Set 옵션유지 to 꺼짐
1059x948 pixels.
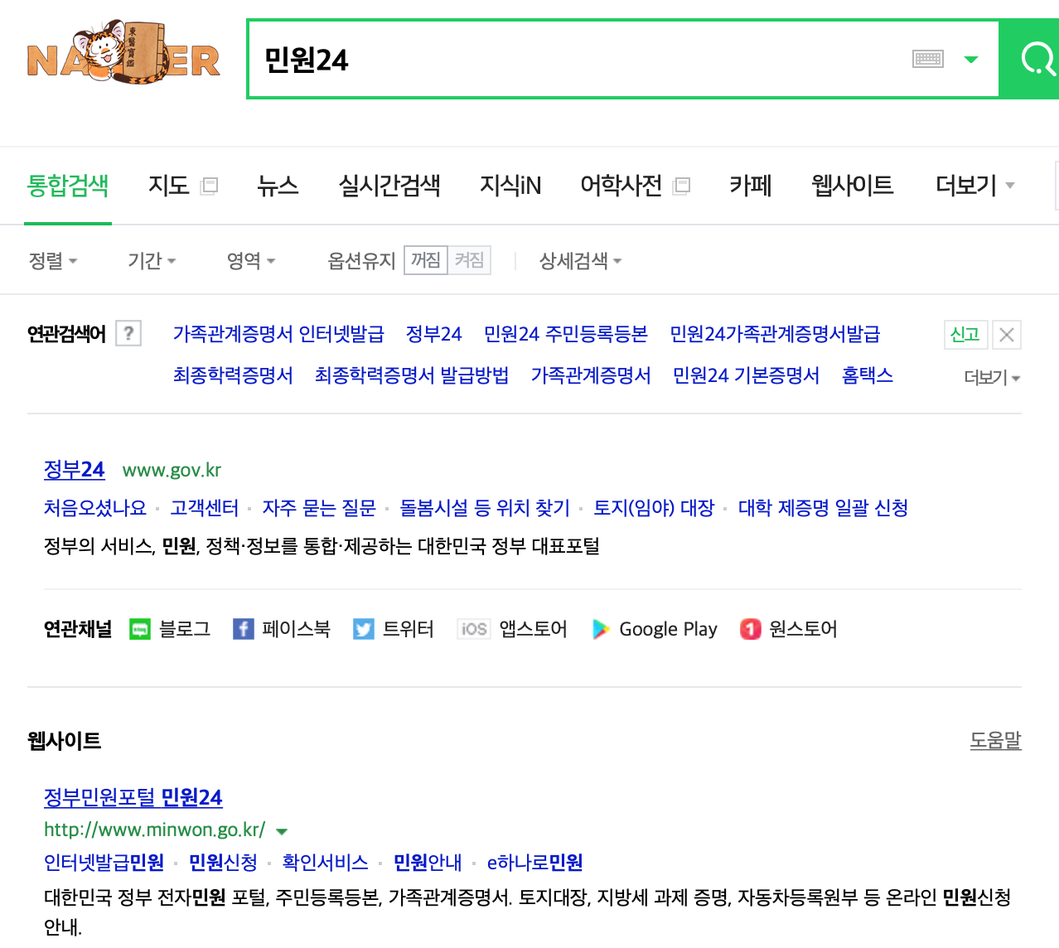click(426, 260)
